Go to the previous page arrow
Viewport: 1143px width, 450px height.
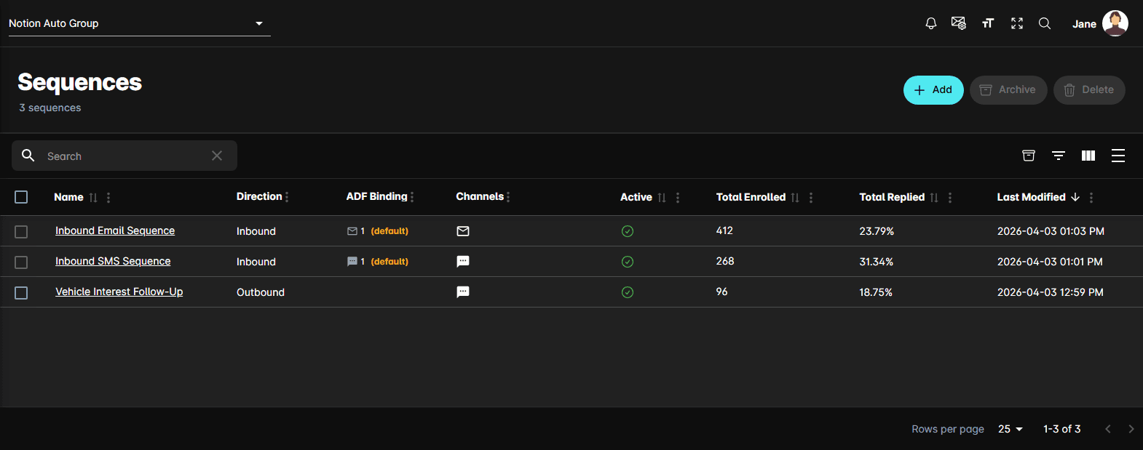point(1108,429)
